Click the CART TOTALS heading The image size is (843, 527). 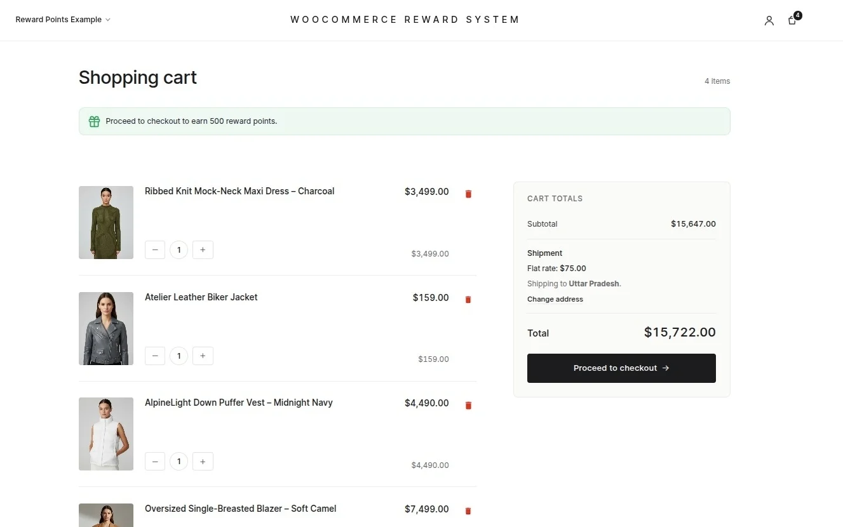coord(555,199)
